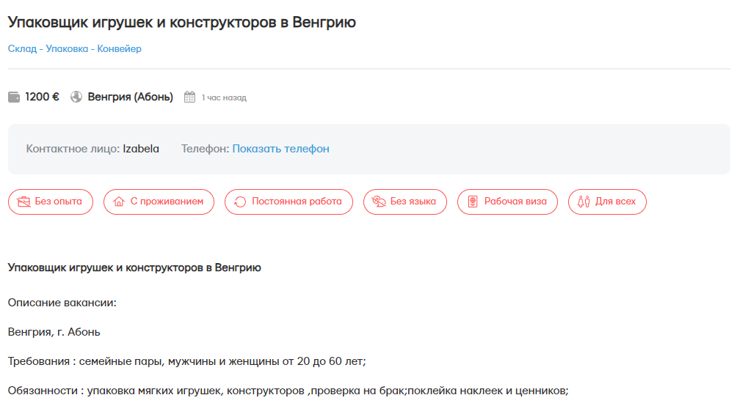Choose the Постоянная работа tag label
Screen dimensions: 737x406
(297, 202)
